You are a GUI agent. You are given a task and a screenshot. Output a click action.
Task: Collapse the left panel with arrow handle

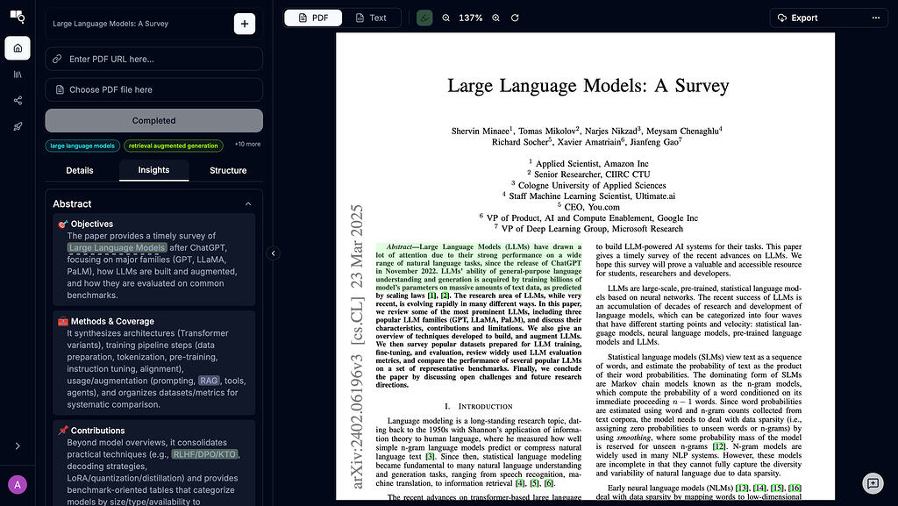[274, 253]
